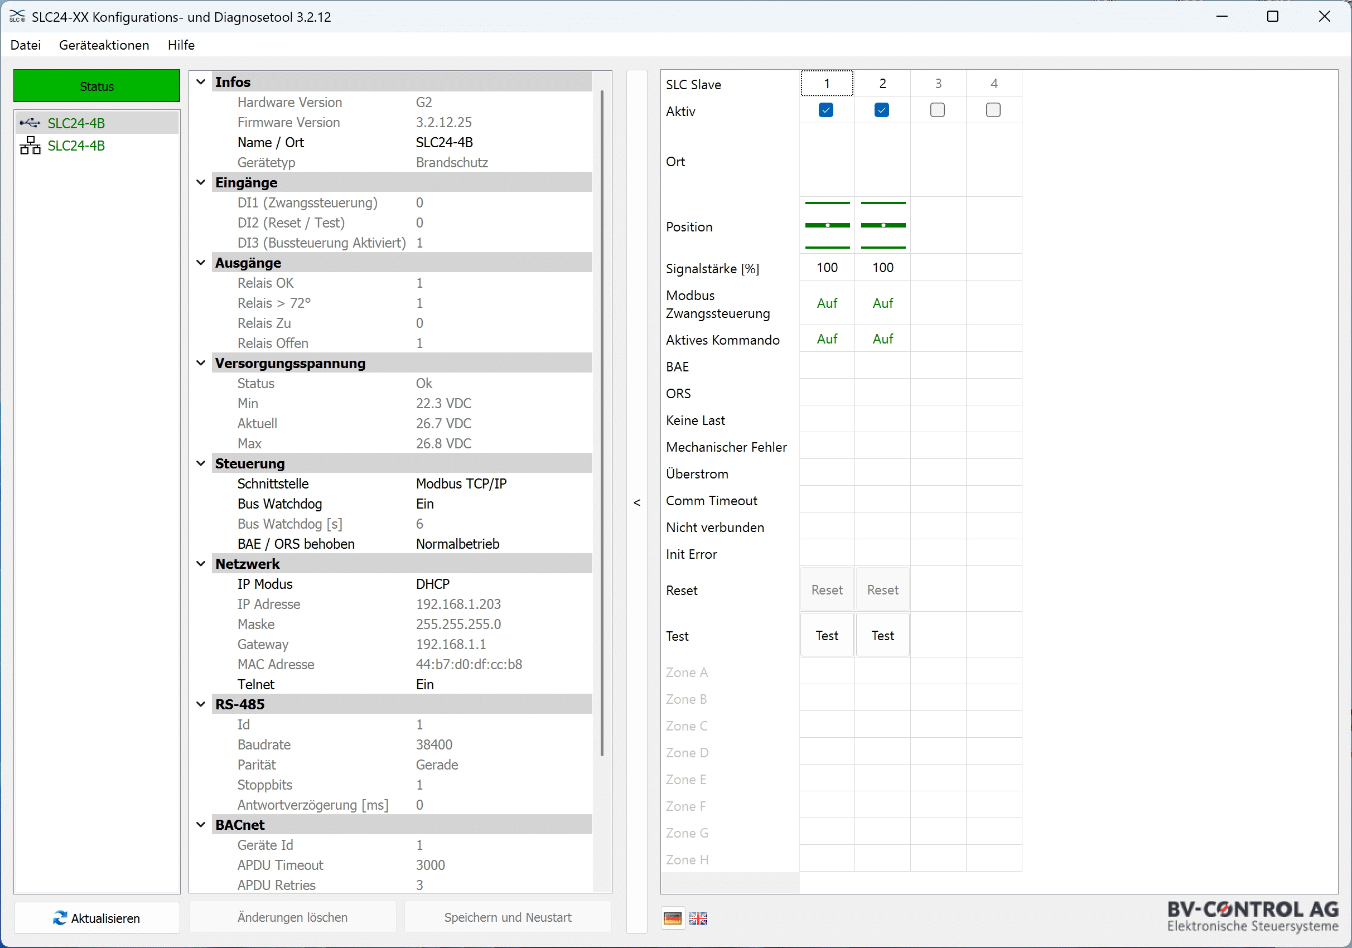The width and height of the screenshot is (1352, 948).
Task: Click the damper position indicator for slave 1
Action: click(827, 225)
